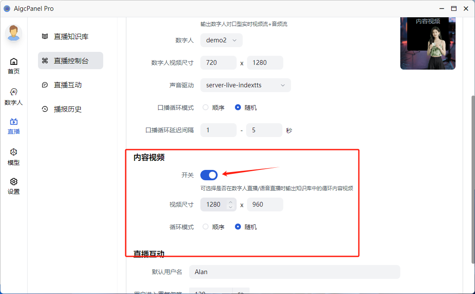Select 随机 for 循环模式
This screenshot has width=475, height=294.
tap(238, 227)
